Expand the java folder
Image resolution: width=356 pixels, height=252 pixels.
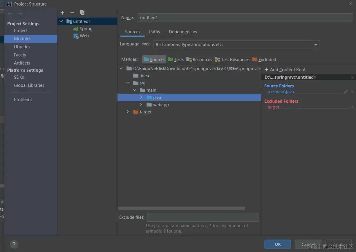(x=141, y=97)
